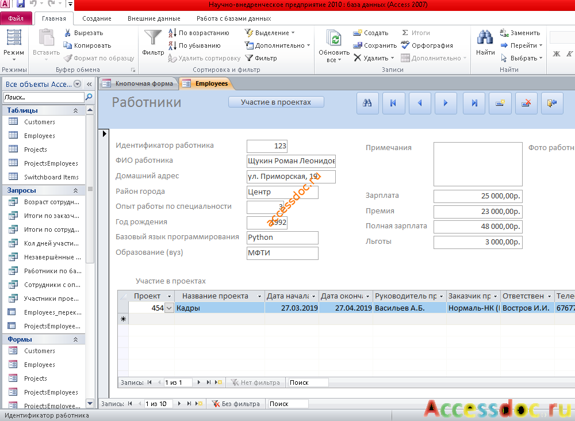Viewport: 575px width, 421px height.
Task: Sort ascending with По возрастанию
Action: 199,33
